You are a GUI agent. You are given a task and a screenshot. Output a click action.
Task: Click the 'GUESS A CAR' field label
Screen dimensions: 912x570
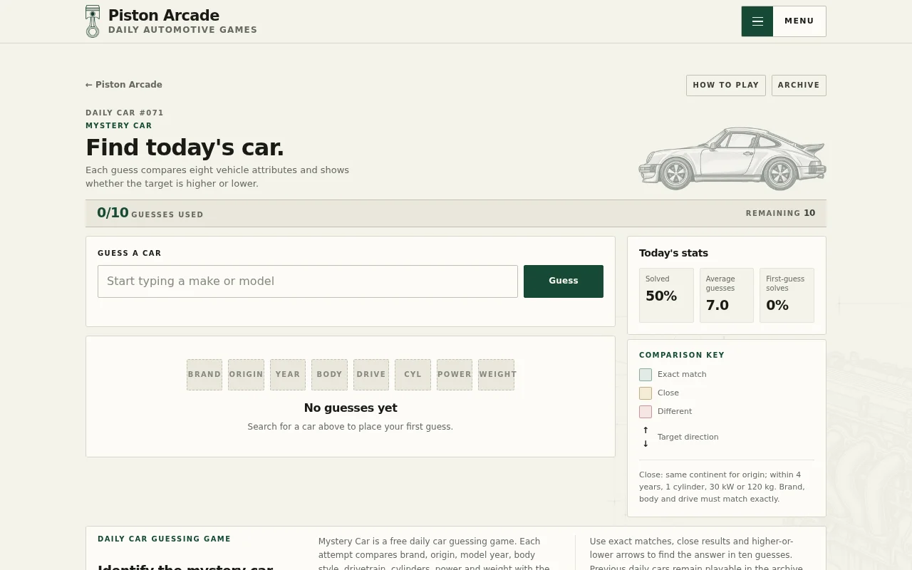pyautogui.click(x=130, y=253)
